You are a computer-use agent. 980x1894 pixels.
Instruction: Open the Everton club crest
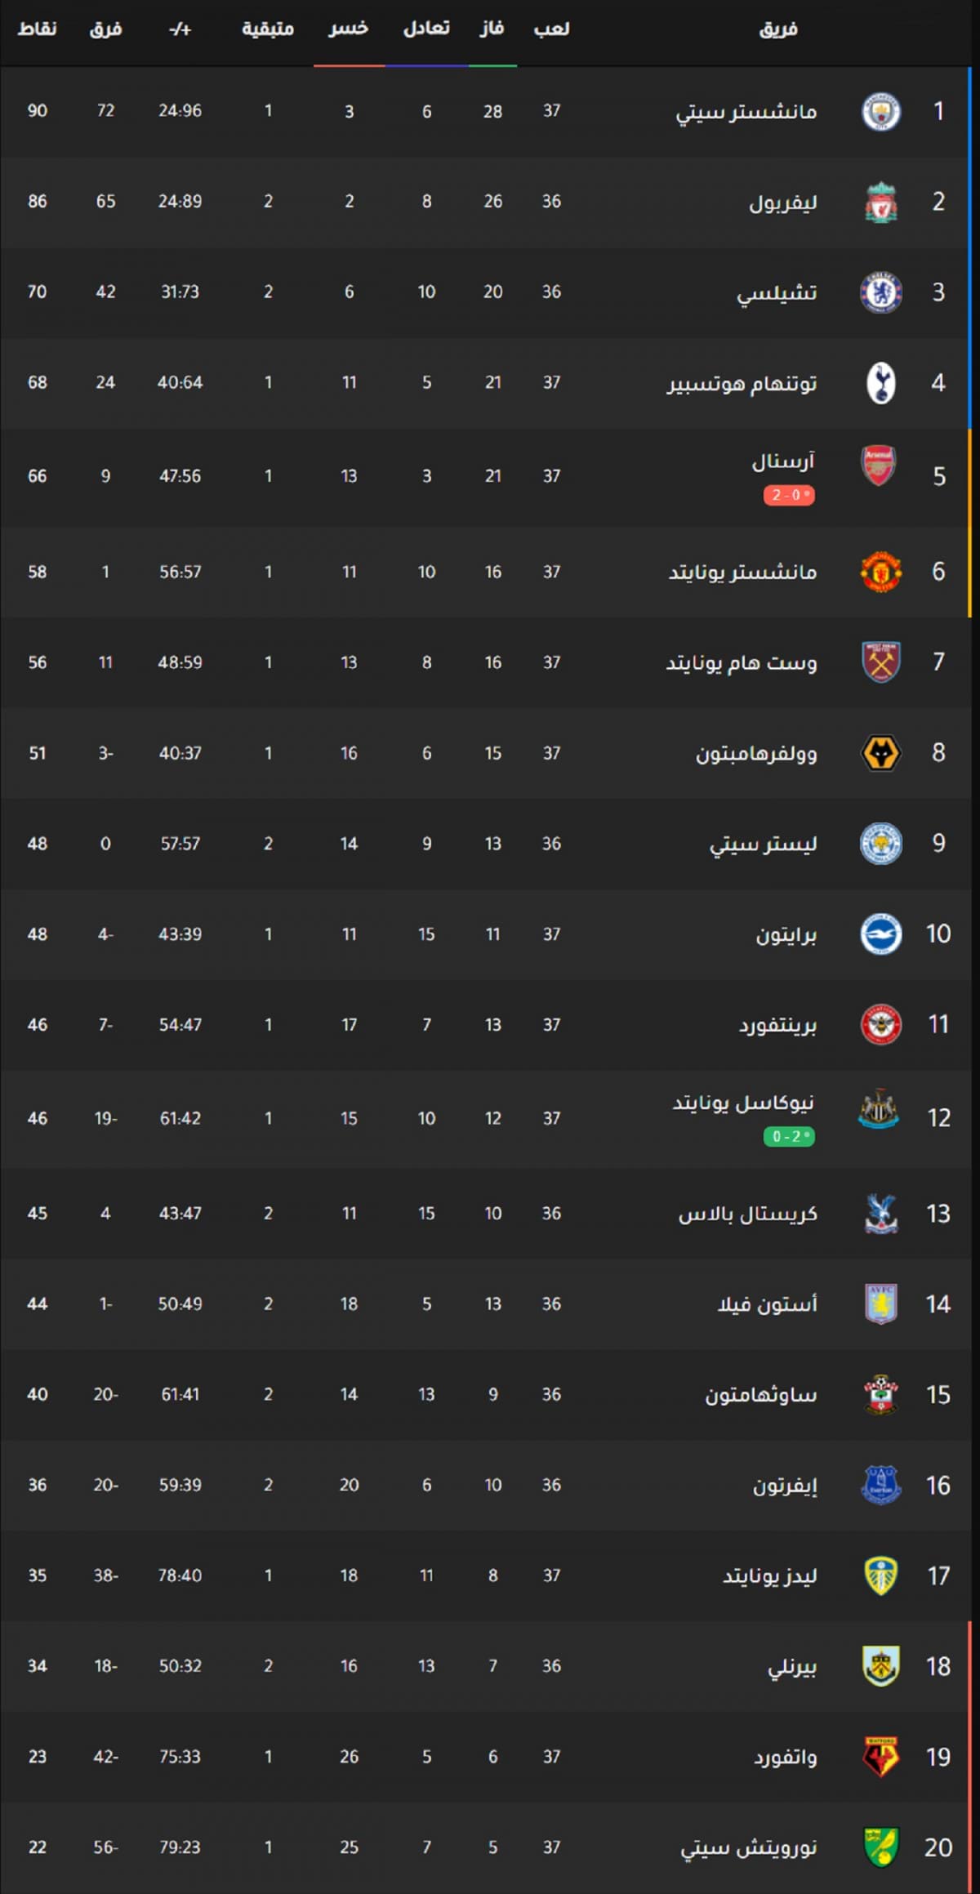[x=880, y=1485]
